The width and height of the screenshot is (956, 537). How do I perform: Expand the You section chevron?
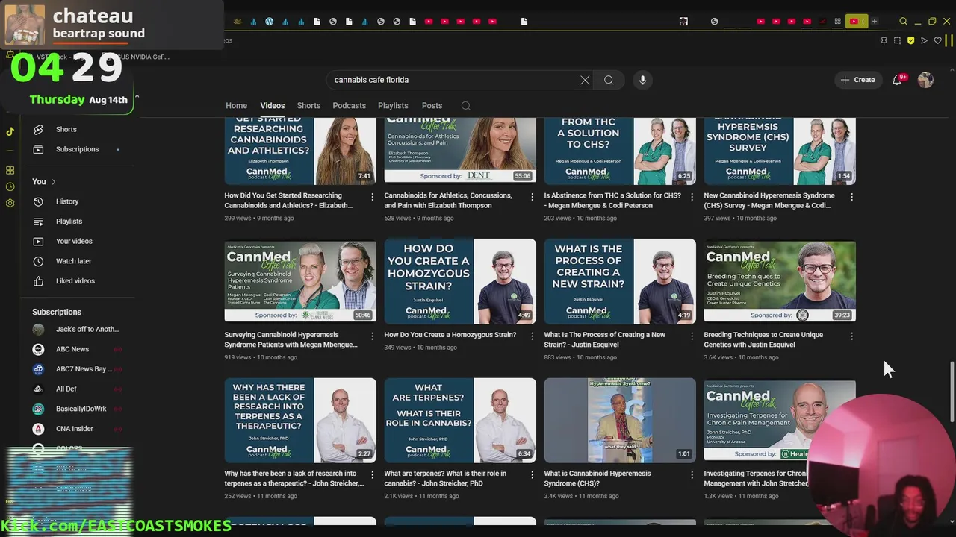pyautogui.click(x=54, y=182)
